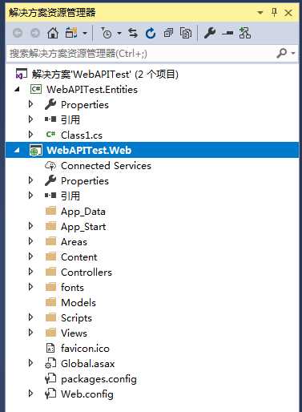Click the Solution Explorer search box
The width and height of the screenshot is (302, 412).
point(140,54)
